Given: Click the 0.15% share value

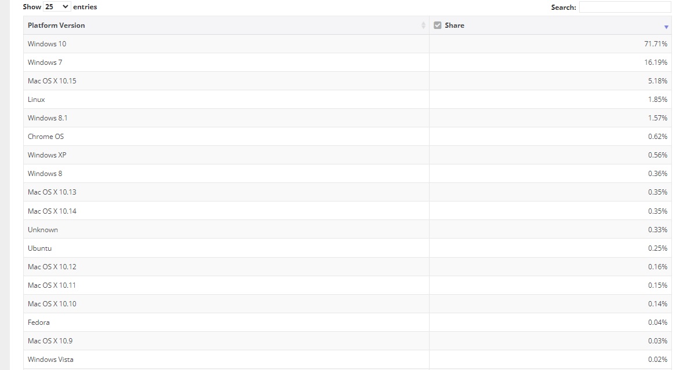Looking at the screenshot, I should 657,285.
